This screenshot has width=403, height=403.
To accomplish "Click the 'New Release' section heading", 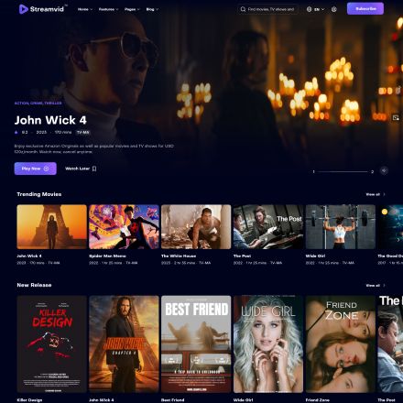I will coord(34,285).
